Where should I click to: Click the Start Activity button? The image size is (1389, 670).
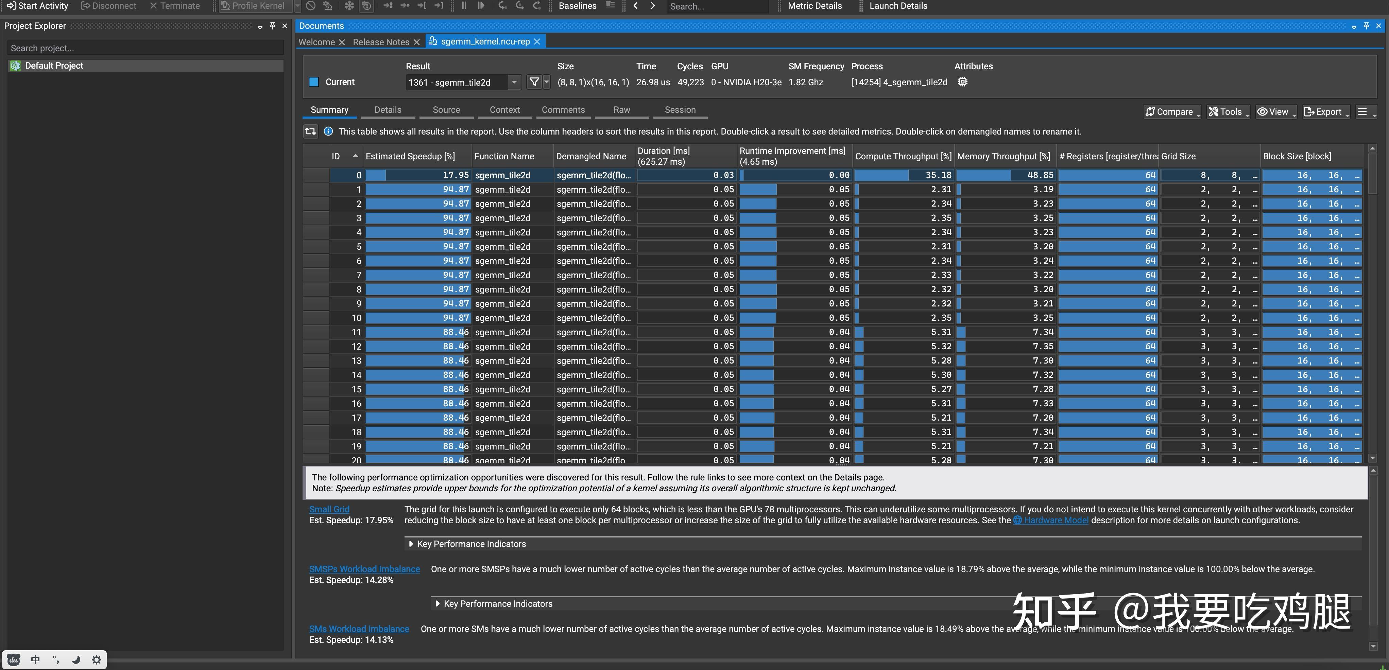point(38,6)
